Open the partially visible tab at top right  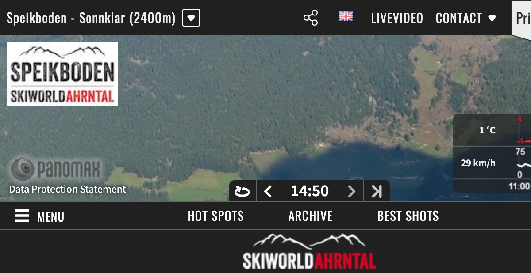coord(524,19)
